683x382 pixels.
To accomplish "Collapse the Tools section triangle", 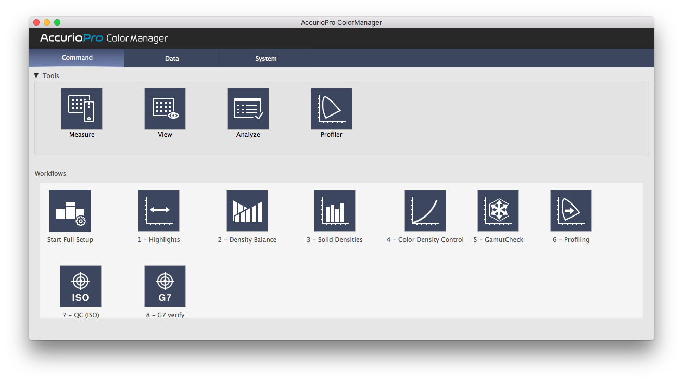I will click(x=36, y=76).
